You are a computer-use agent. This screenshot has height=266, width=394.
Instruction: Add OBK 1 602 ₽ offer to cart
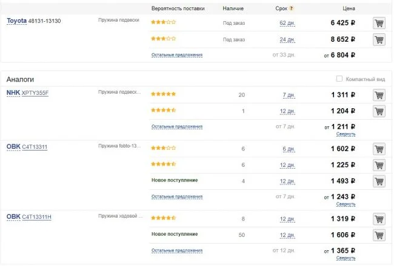click(379, 149)
